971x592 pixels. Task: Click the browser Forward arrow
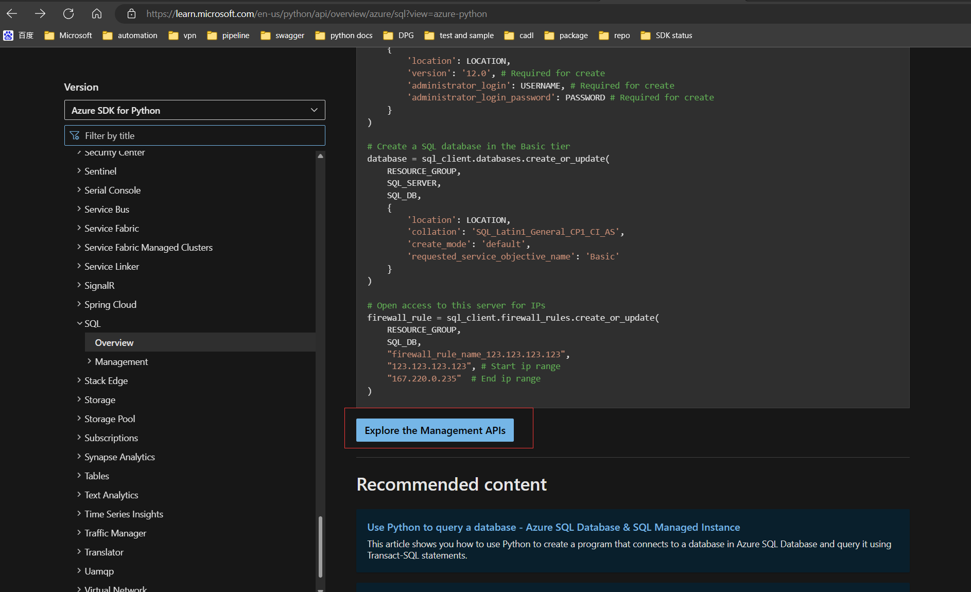[x=40, y=14]
